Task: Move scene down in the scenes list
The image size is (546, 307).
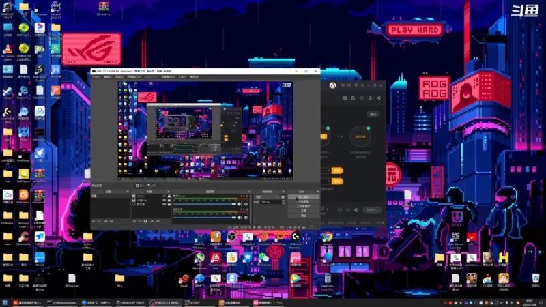Action: [111, 221]
